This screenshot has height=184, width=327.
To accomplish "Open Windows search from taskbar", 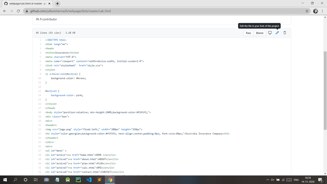I will (x=15, y=180).
